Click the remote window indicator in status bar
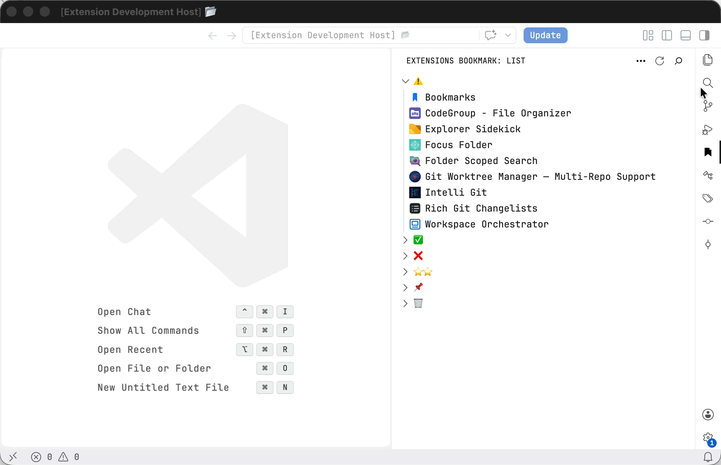 click(x=13, y=457)
